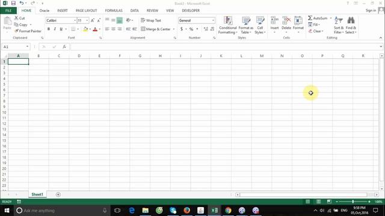Click the Save icon in quick access toolbar
The width and height of the screenshot is (385, 216).
click(x=13, y=3)
